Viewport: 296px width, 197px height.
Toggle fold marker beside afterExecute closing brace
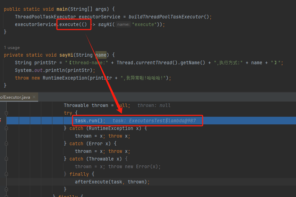[x=6, y=189]
